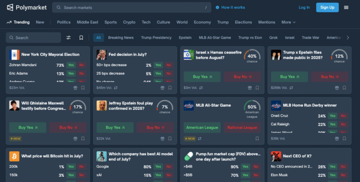Click gift icon on MLB Home Run Derby card

[337, 139]
